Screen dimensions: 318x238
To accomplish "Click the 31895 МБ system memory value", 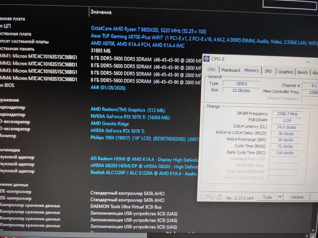I will (x=101, y=51).
